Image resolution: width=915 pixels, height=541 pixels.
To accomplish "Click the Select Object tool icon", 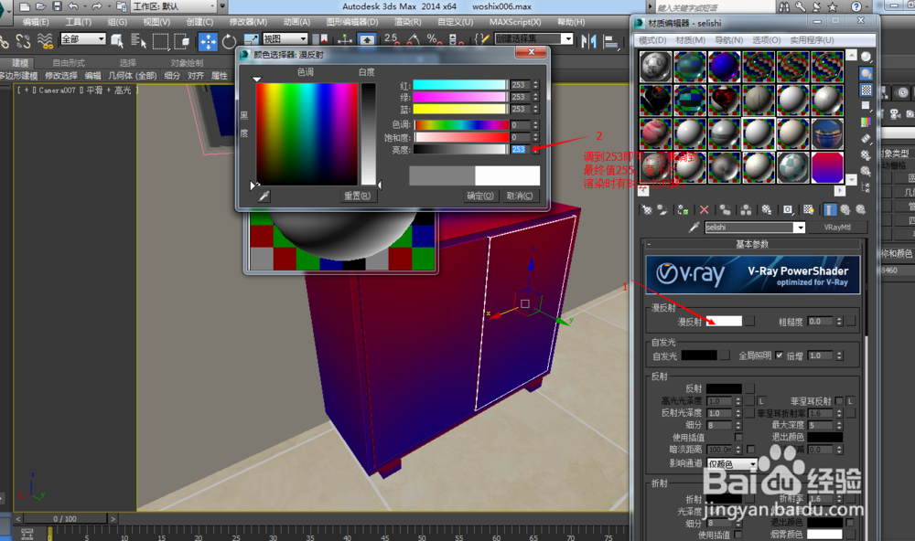I will tap(117, 41).
